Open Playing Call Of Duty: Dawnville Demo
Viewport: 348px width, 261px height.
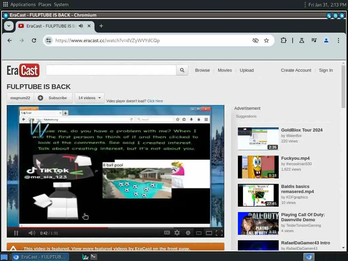(303, 217)
